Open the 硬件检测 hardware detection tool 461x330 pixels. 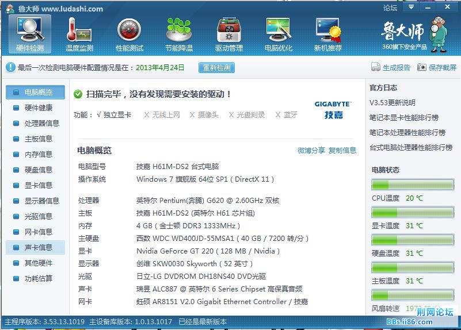[x=30, y=34]
